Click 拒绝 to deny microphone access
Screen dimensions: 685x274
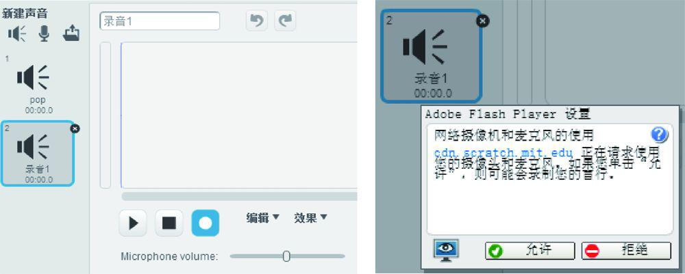[x=626, y=251]
